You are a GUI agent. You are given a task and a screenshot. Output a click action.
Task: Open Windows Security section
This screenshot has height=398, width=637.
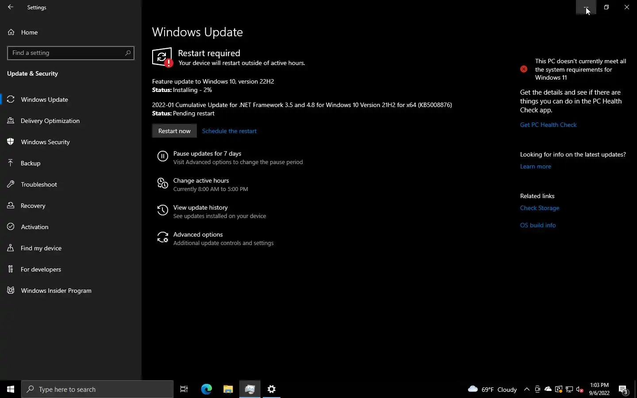pos(71,142)
